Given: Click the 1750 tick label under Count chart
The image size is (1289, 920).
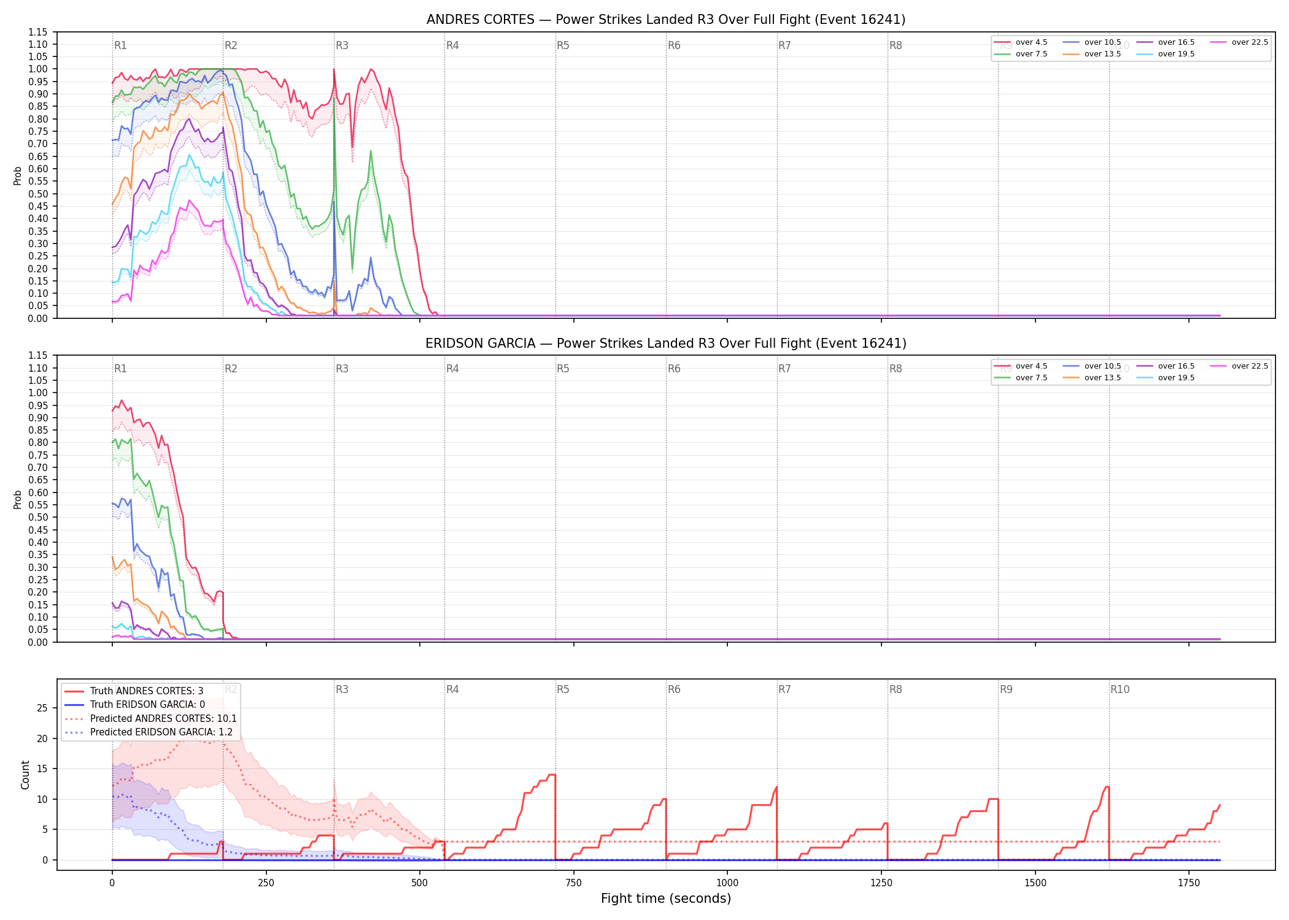Looking at the screenshot, I should pos(1189,883).
